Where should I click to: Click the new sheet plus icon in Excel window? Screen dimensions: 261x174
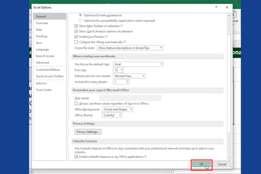31,171
